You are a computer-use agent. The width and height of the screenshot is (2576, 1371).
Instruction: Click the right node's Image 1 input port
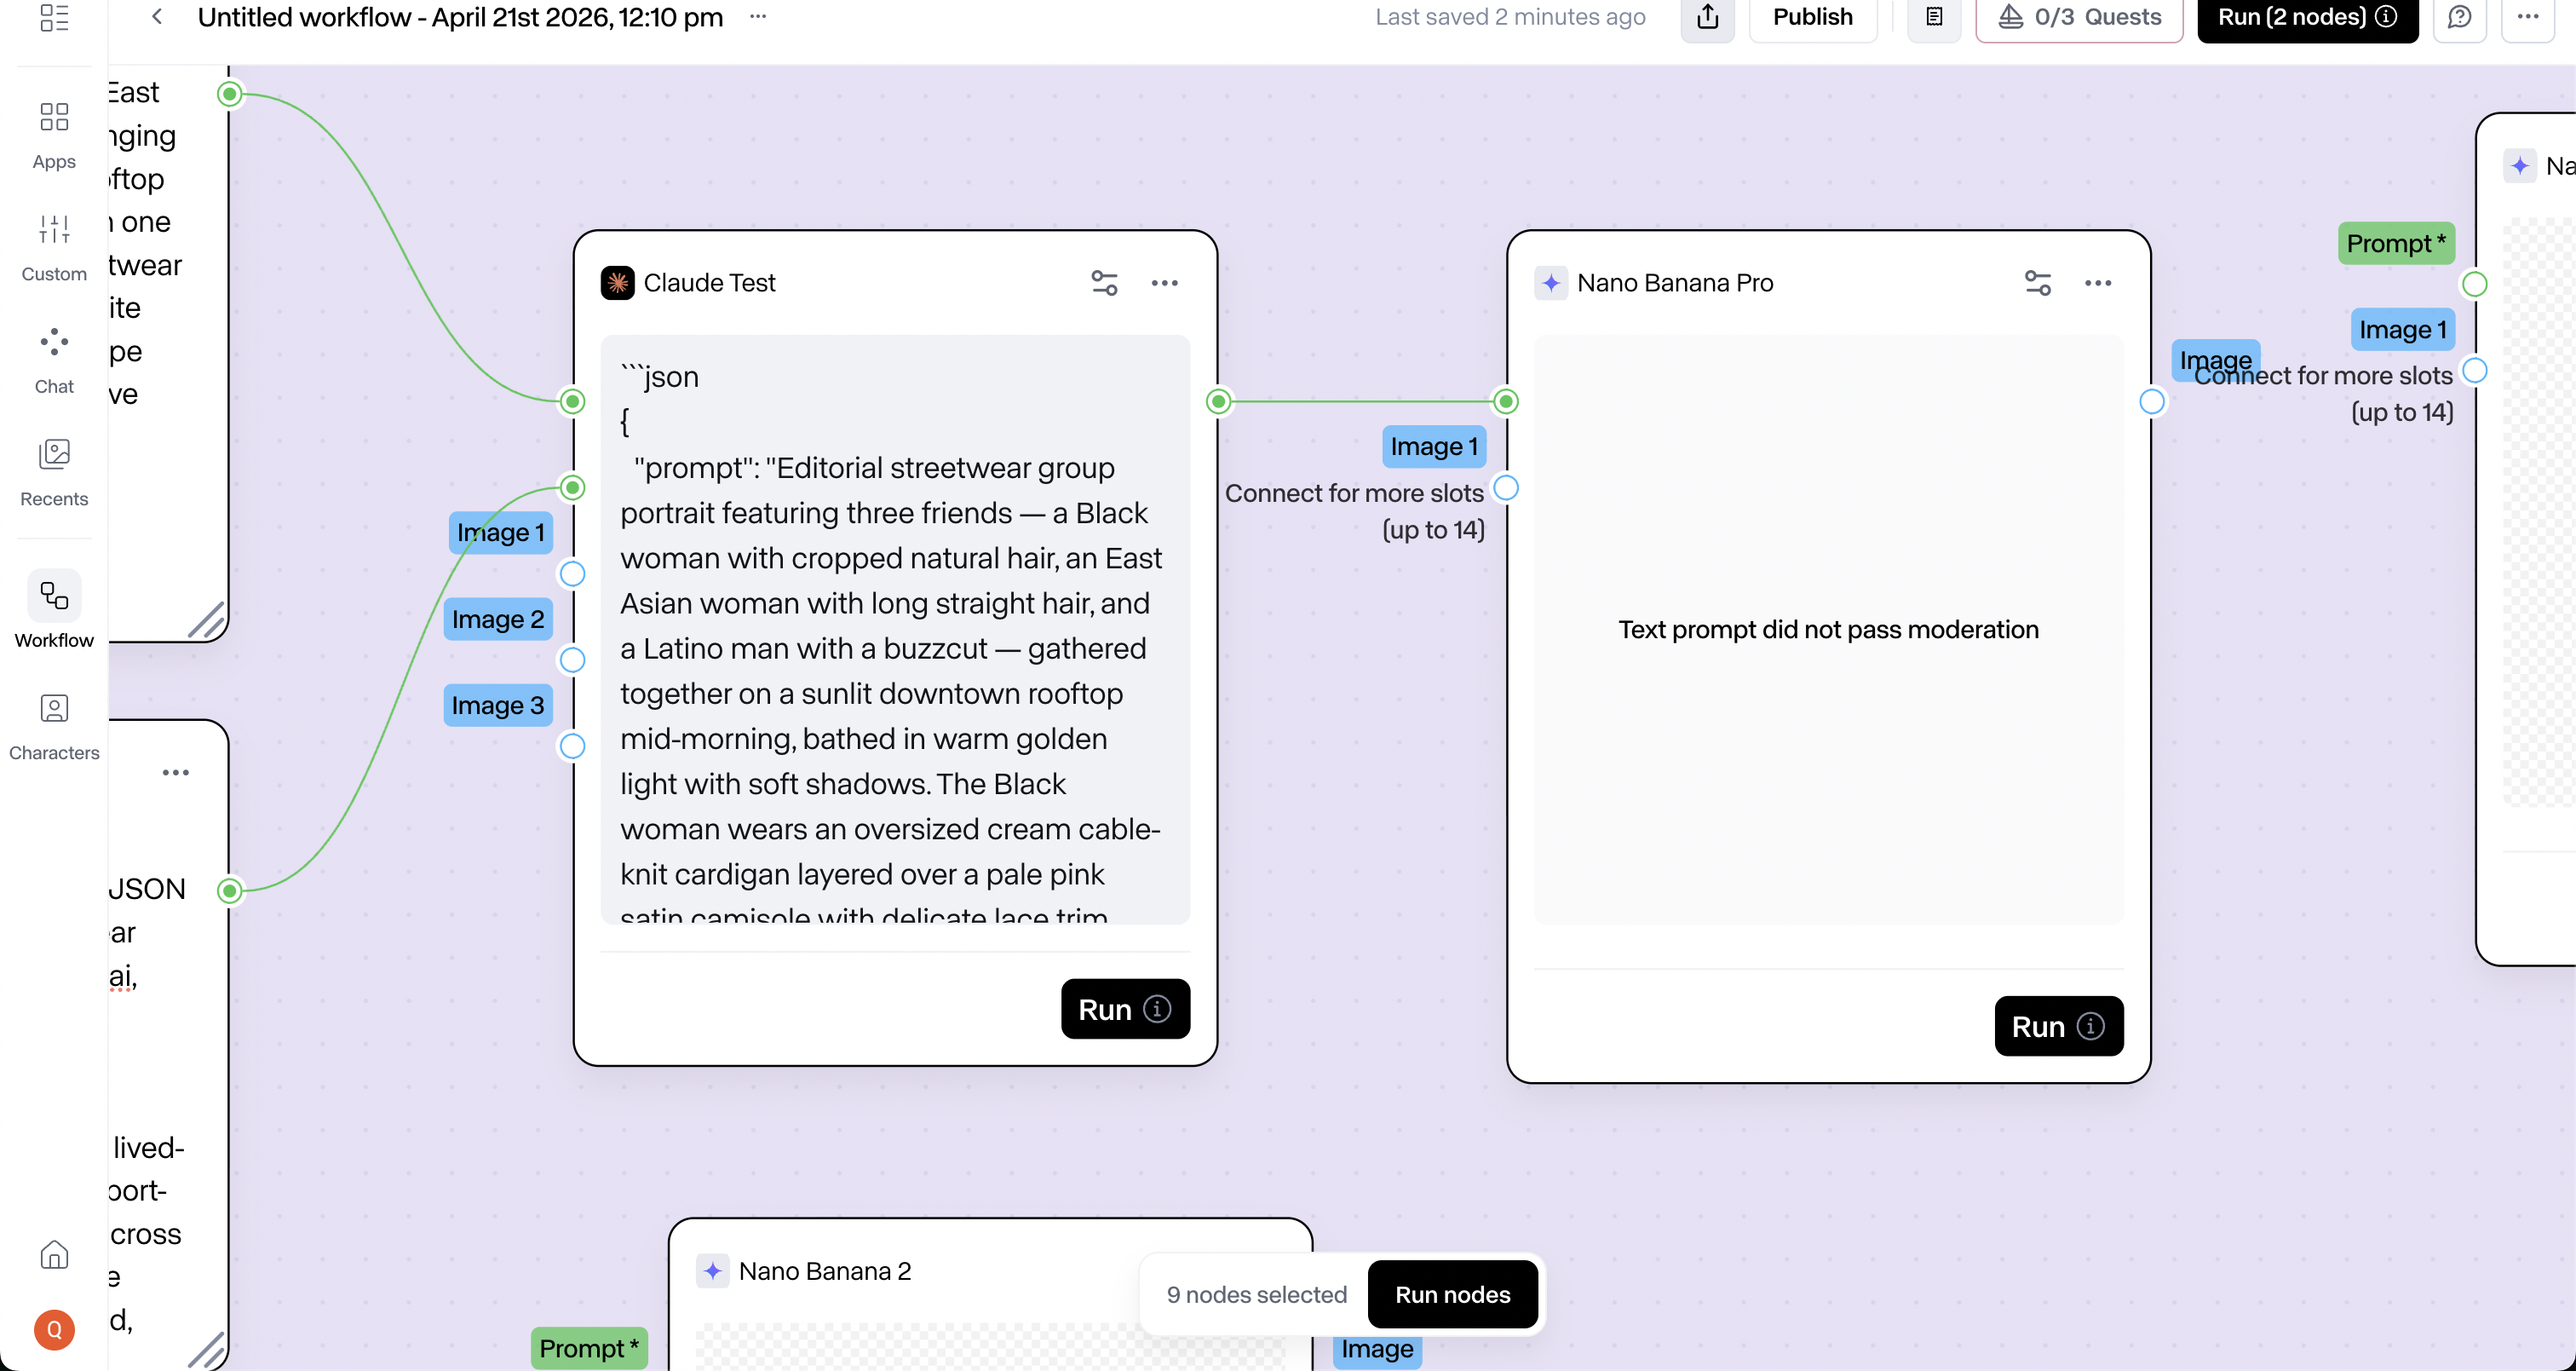2475,371
